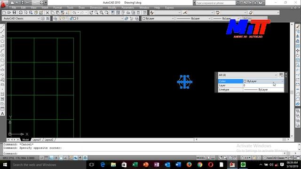Click the Pan tool icon
Screen dimensions: 301x169
pyautogui.click(x=91, y=13)
